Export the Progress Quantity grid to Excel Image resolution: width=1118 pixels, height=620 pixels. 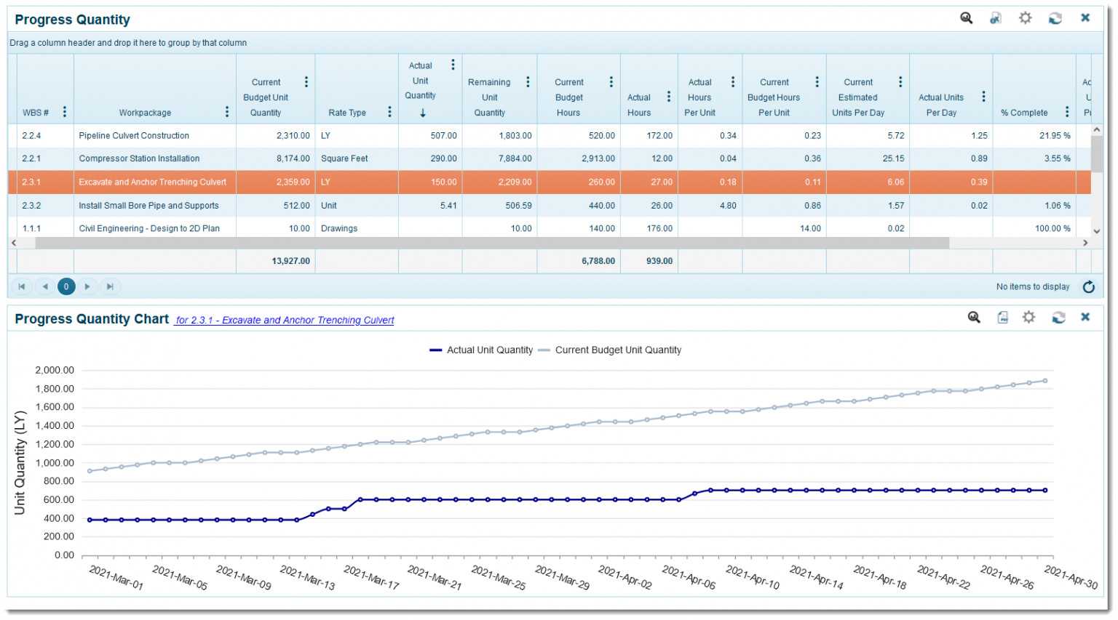click(x=996, y=18)
